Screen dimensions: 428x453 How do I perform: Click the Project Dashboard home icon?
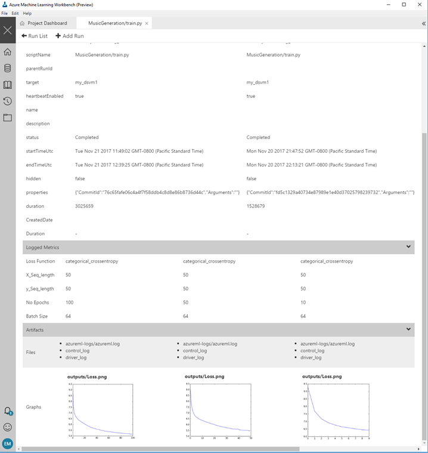(22, 23)
